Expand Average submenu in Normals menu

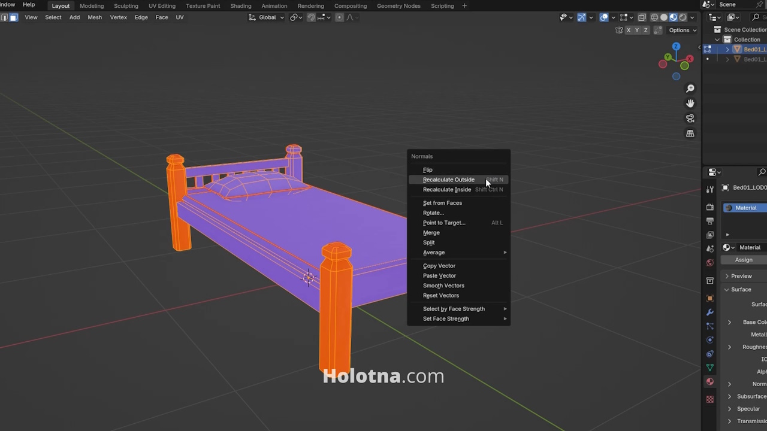[x=458, y=253]
